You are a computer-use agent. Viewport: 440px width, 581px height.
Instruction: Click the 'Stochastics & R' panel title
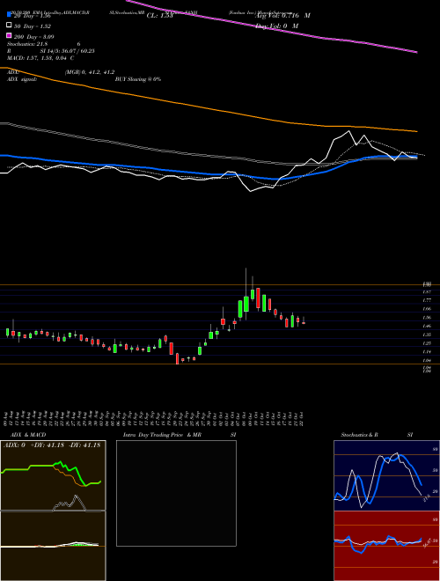pyautogui.click(x=360, y=435)
